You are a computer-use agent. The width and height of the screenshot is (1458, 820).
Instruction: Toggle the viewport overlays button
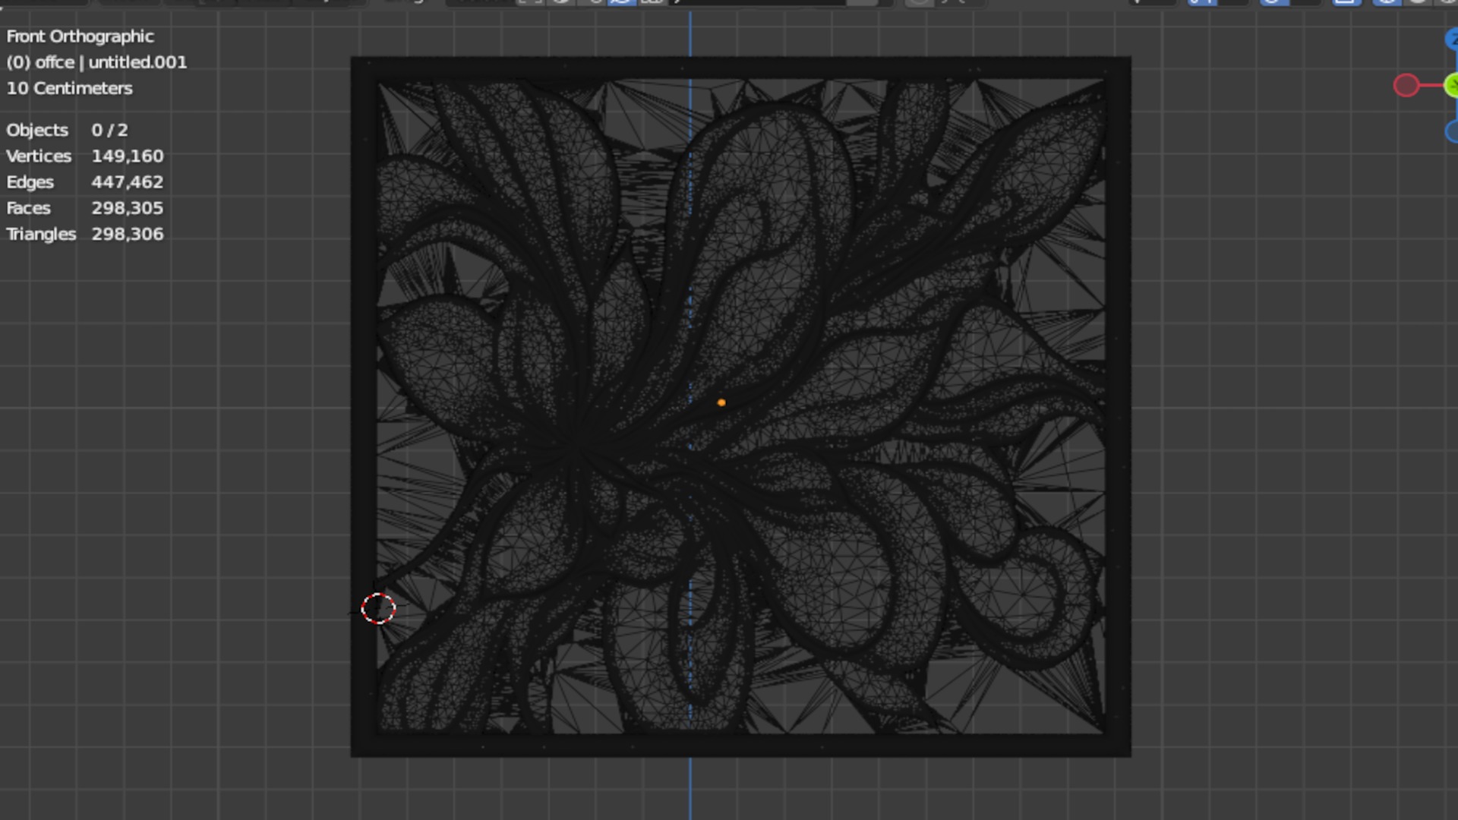pyautogui.click(x=1273, y=2)
